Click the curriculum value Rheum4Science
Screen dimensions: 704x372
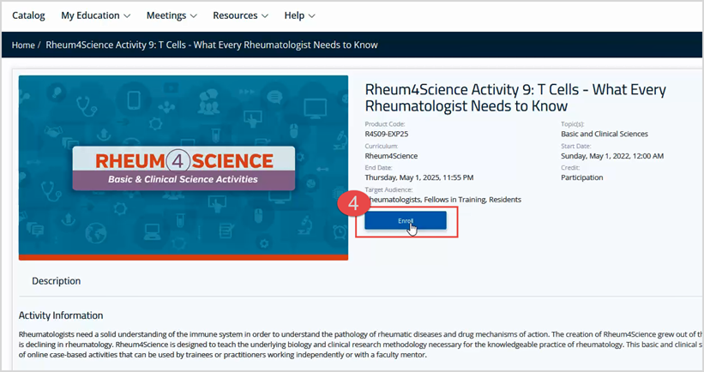(391, 156)
